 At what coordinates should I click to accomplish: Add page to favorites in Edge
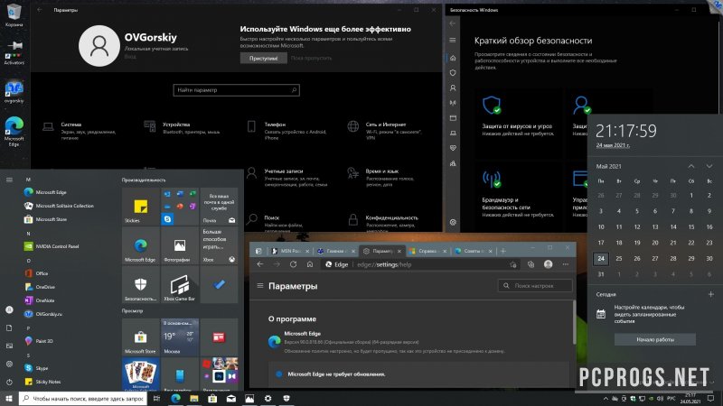tap(512, 264)
